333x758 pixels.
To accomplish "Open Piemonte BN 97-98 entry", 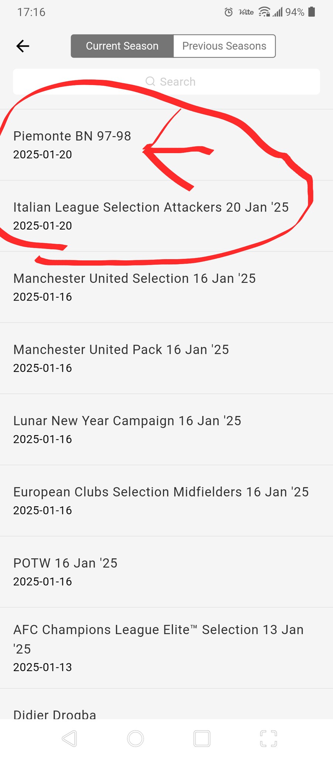I will point(72,145).
